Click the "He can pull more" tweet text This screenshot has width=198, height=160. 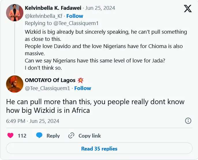(x=95, y=106)
